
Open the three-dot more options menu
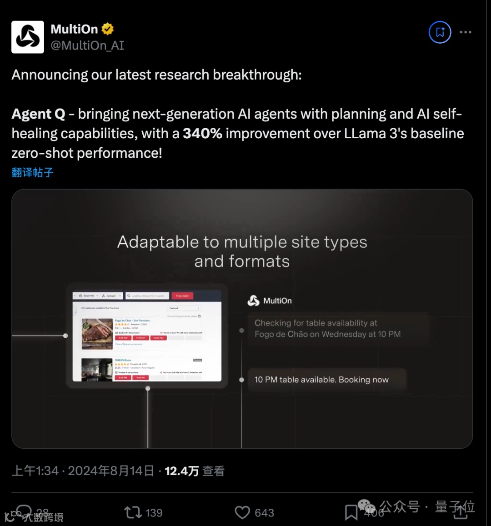point(466,32)
